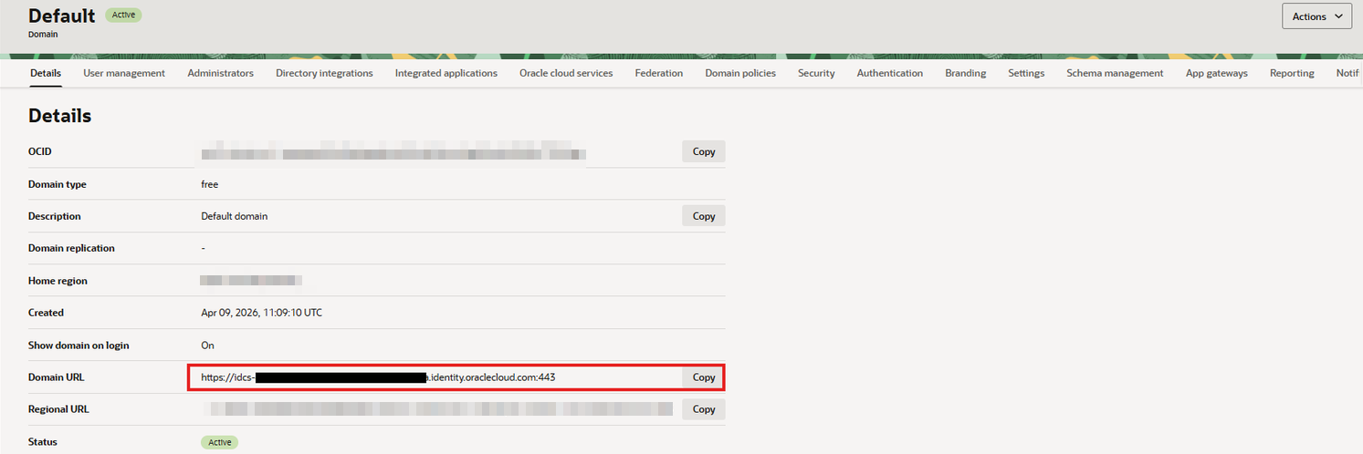Open the App gateways tab
This screenshot has height=454, width=1363.
coord(1216,73)
